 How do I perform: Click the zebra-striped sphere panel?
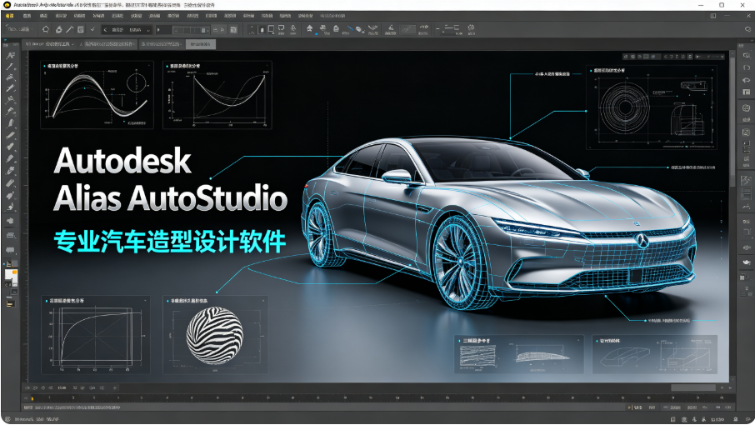click(x=215, y=335)
